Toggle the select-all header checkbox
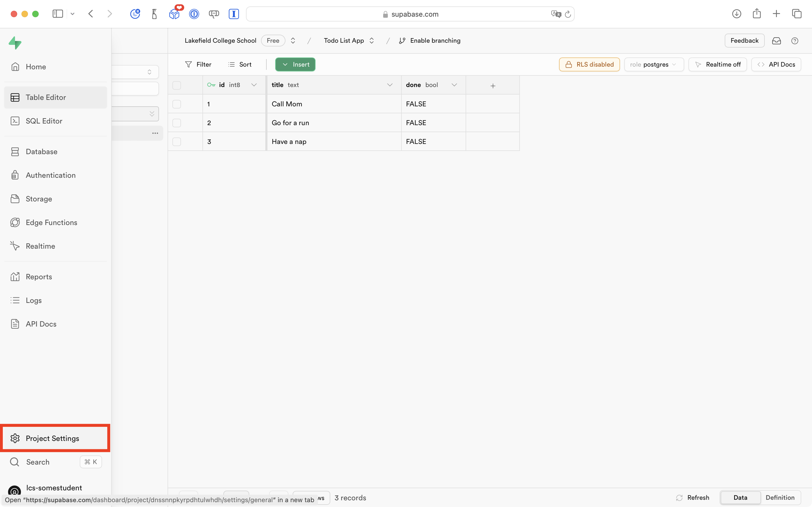 (x=177, y=85)
